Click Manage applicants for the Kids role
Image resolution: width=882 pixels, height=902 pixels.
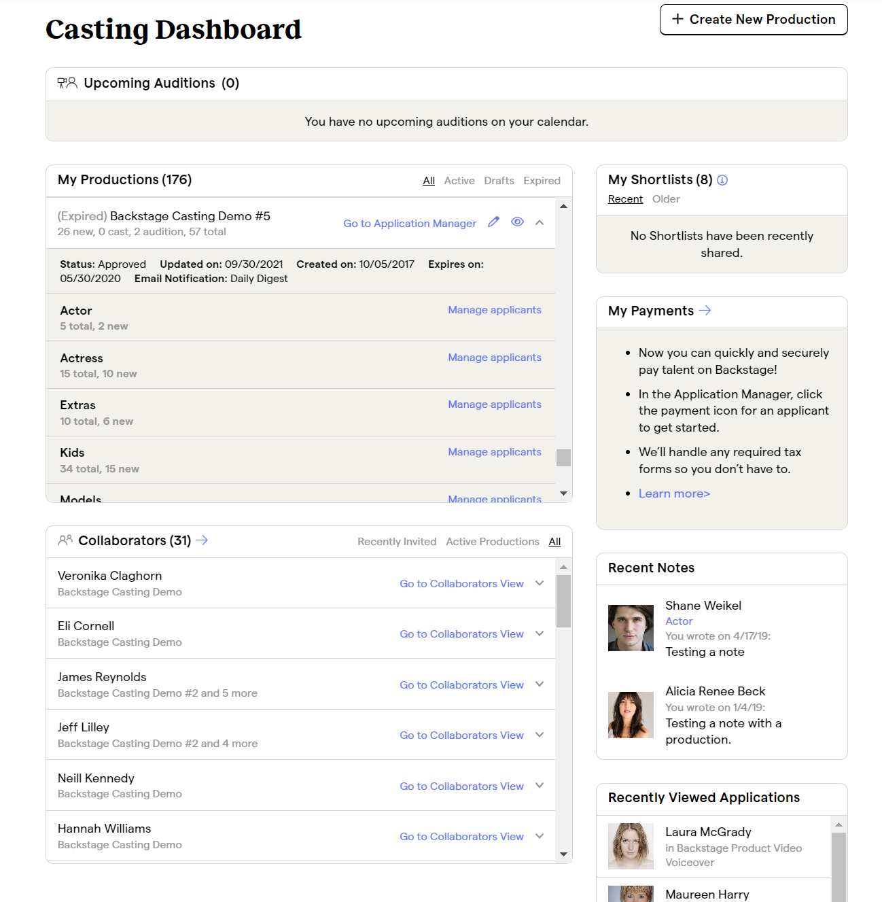pos(494,451)
